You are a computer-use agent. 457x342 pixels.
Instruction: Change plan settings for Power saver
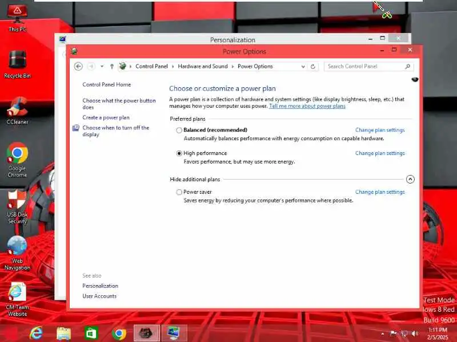pyautogui.click(x=380, y=192)
